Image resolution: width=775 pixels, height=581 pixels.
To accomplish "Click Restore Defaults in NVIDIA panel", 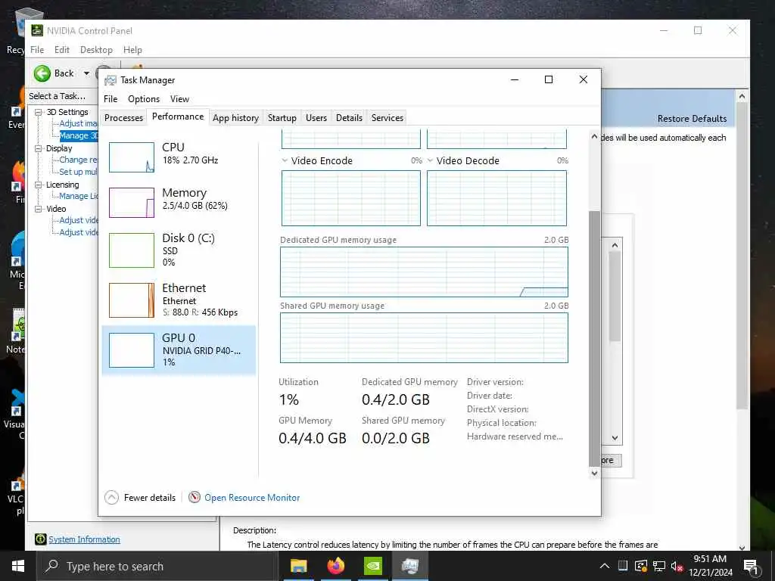I will pyautogui.click(x=692, y=119).
